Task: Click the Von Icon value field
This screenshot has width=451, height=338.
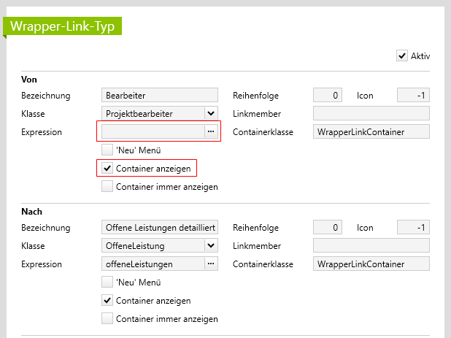Action: point(413,95)
